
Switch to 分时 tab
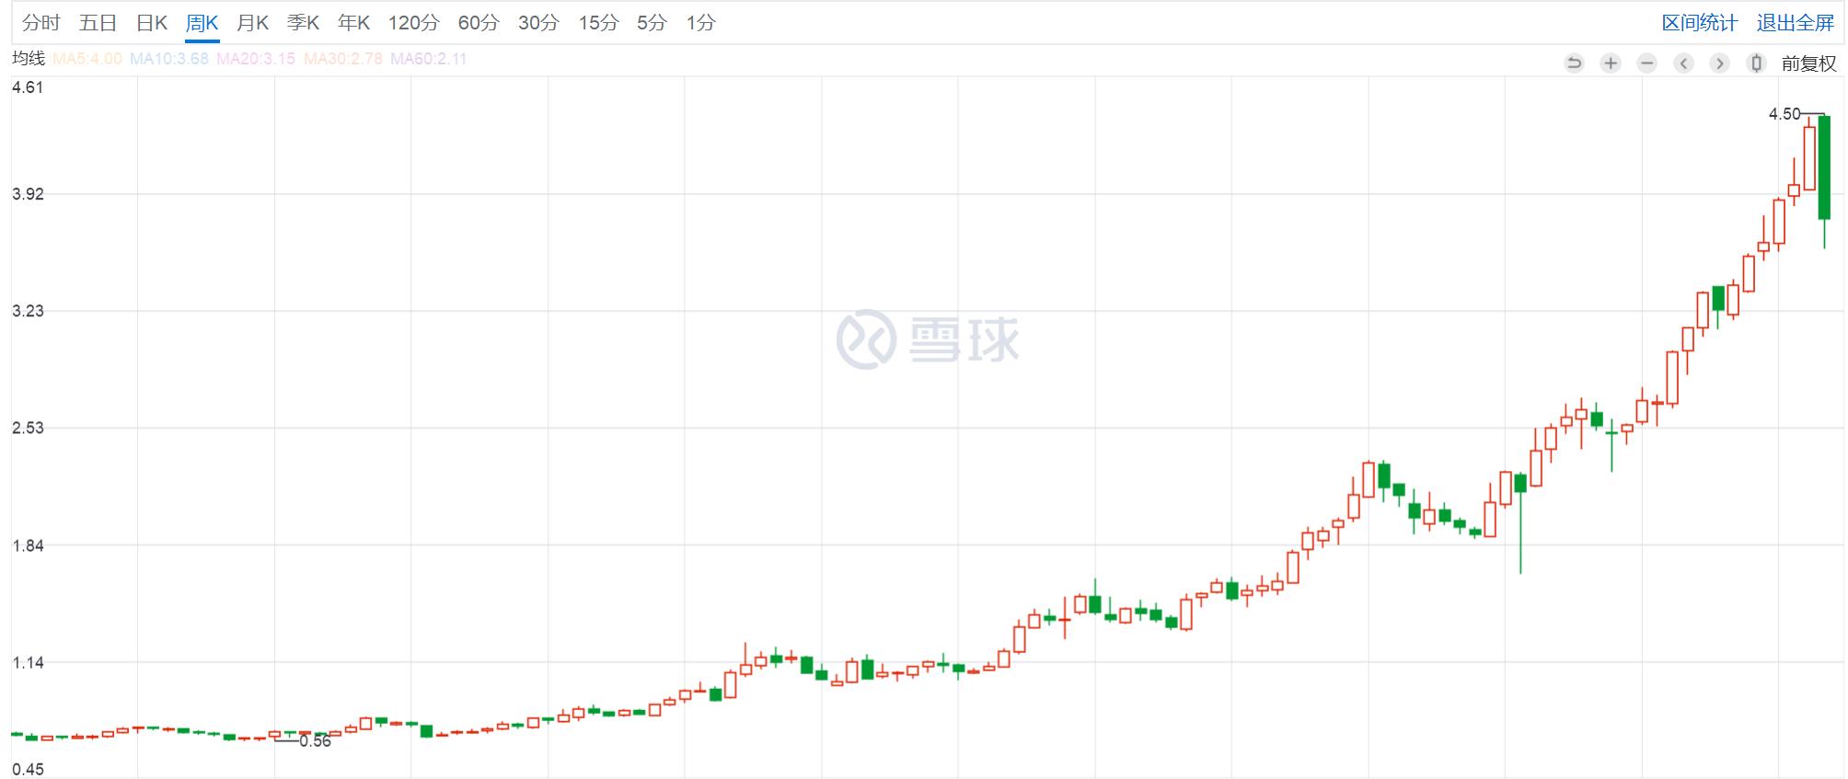(x=41, y=23)
